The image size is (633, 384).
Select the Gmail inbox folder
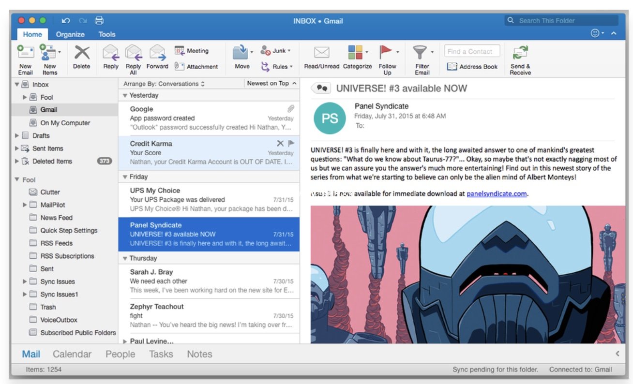[x=64, y=110]
